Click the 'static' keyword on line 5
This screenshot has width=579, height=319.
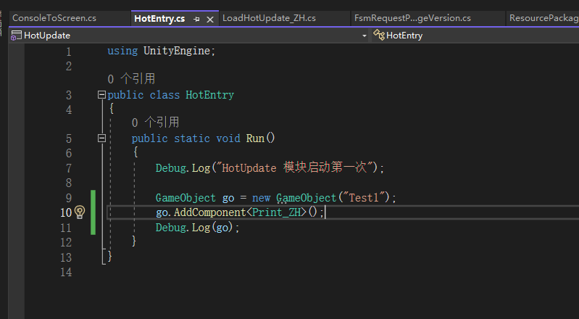pos(191,138)
